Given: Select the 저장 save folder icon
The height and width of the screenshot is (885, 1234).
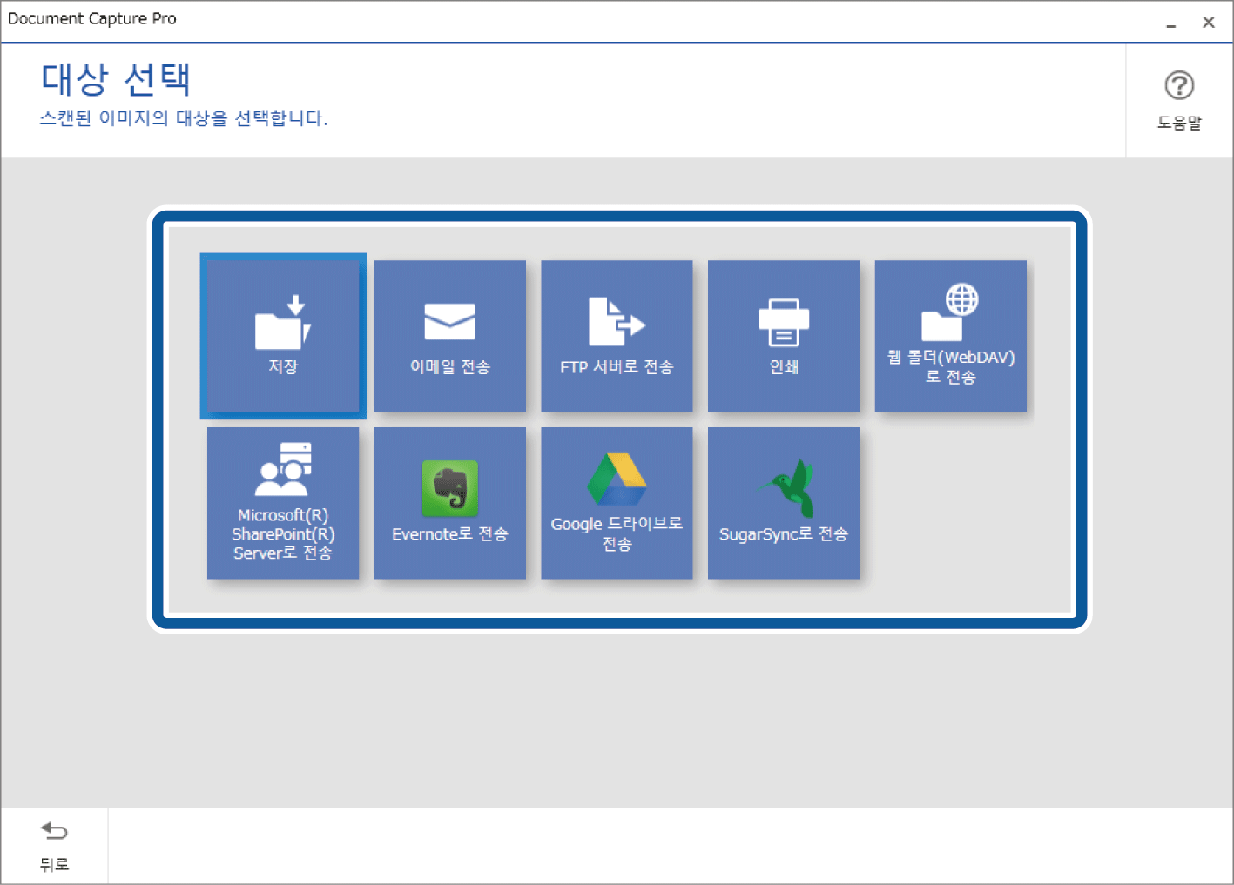Looking at the screenshot, I should 282,323.
